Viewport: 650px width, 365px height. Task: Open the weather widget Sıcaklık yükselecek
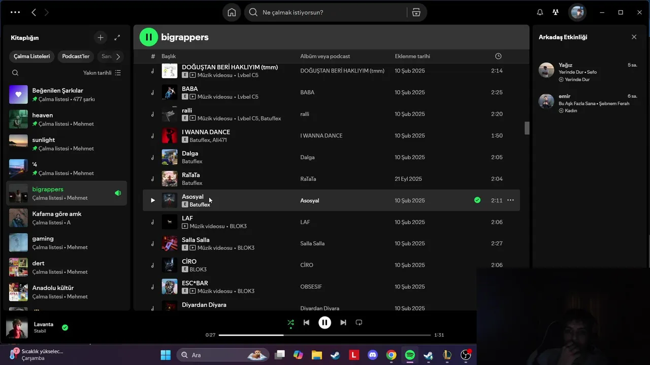(x=37, y=354)
